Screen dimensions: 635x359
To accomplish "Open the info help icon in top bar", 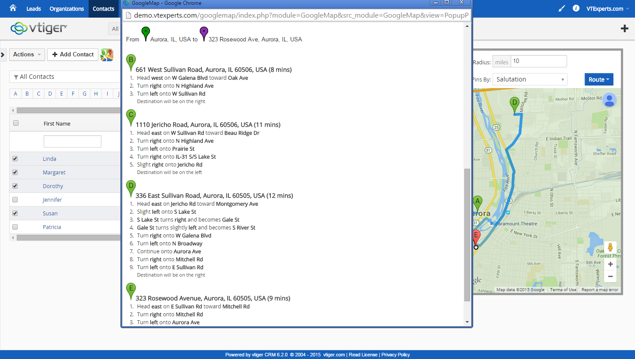I will click(x=576, y=8).
